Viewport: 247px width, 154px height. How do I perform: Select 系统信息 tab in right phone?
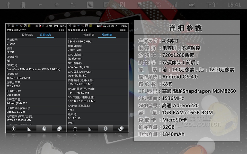(x=107, y=35)
